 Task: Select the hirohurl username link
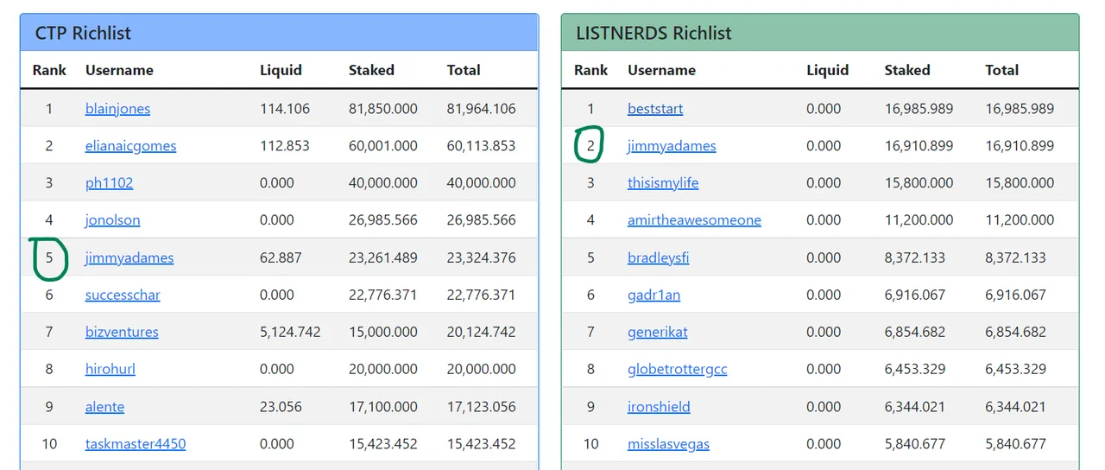pyautogui.click(x=110, y=369)
